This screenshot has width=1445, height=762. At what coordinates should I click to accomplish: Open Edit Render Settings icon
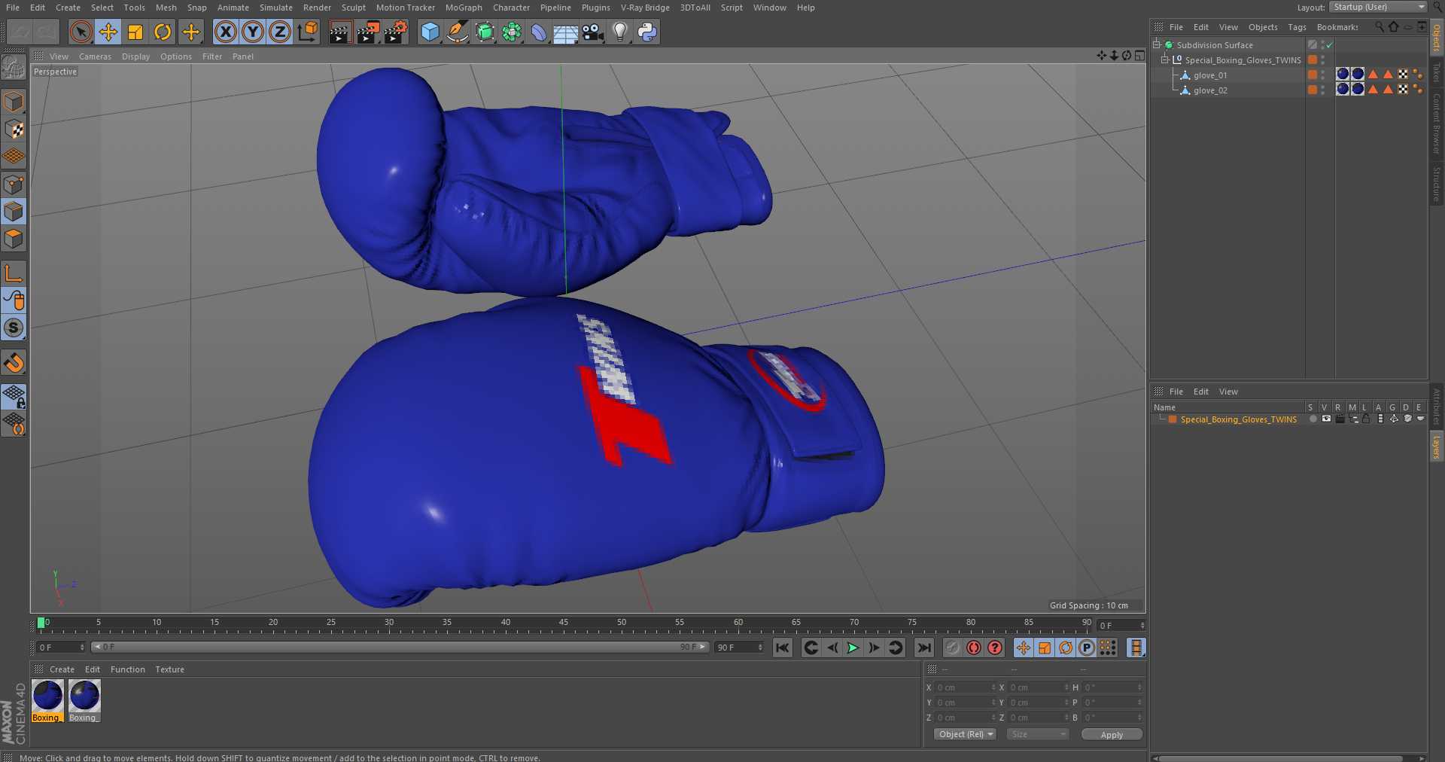pos(395,32)
